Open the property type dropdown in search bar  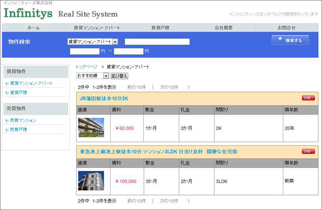pyautogui.click(x=93, y=42)
